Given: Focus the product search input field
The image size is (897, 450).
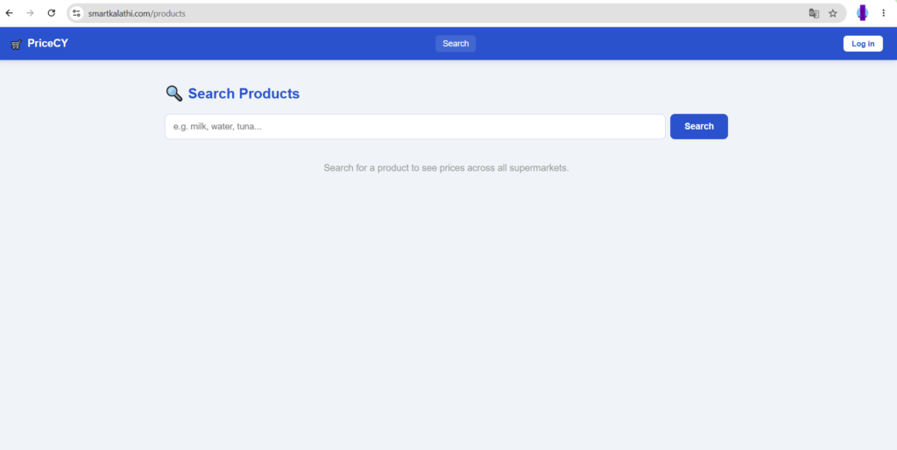Looking at the screenshot, I should [414, 126].
